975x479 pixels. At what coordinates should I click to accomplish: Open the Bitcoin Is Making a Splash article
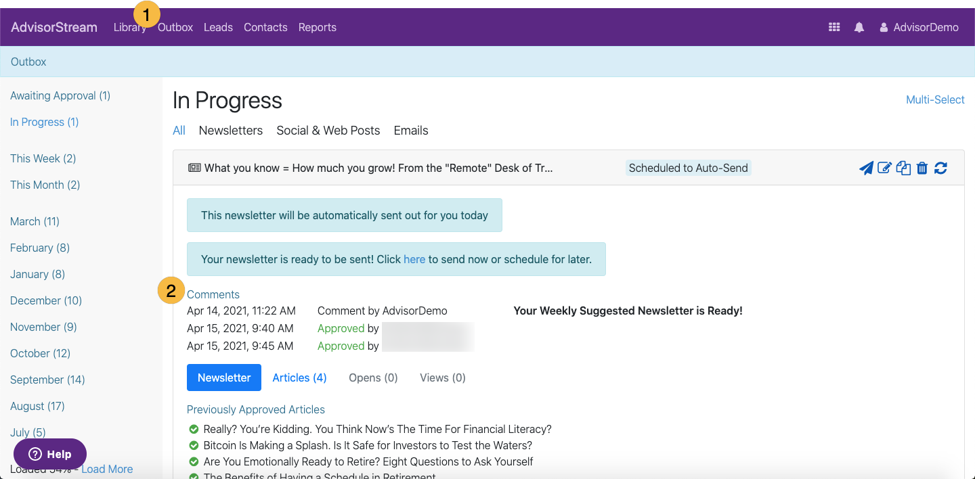click(x=368, y=445)
